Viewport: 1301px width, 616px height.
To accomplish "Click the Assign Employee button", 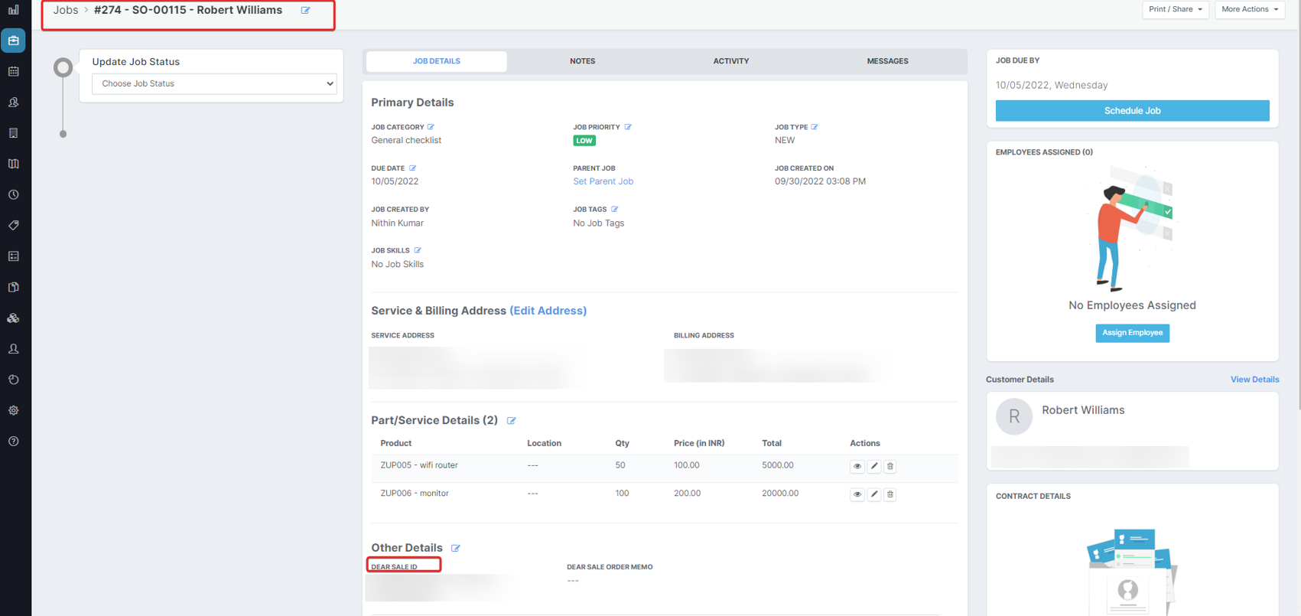I will coord(1132,333).
